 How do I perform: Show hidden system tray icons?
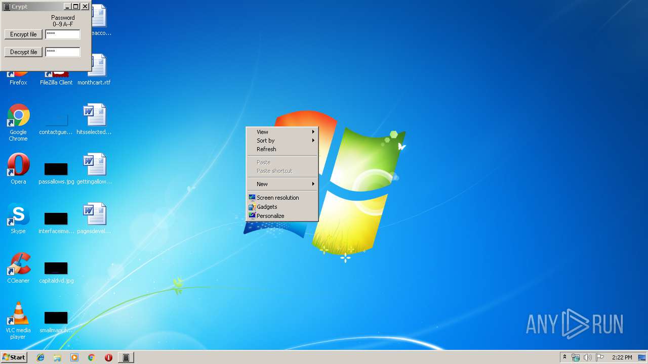564,357
